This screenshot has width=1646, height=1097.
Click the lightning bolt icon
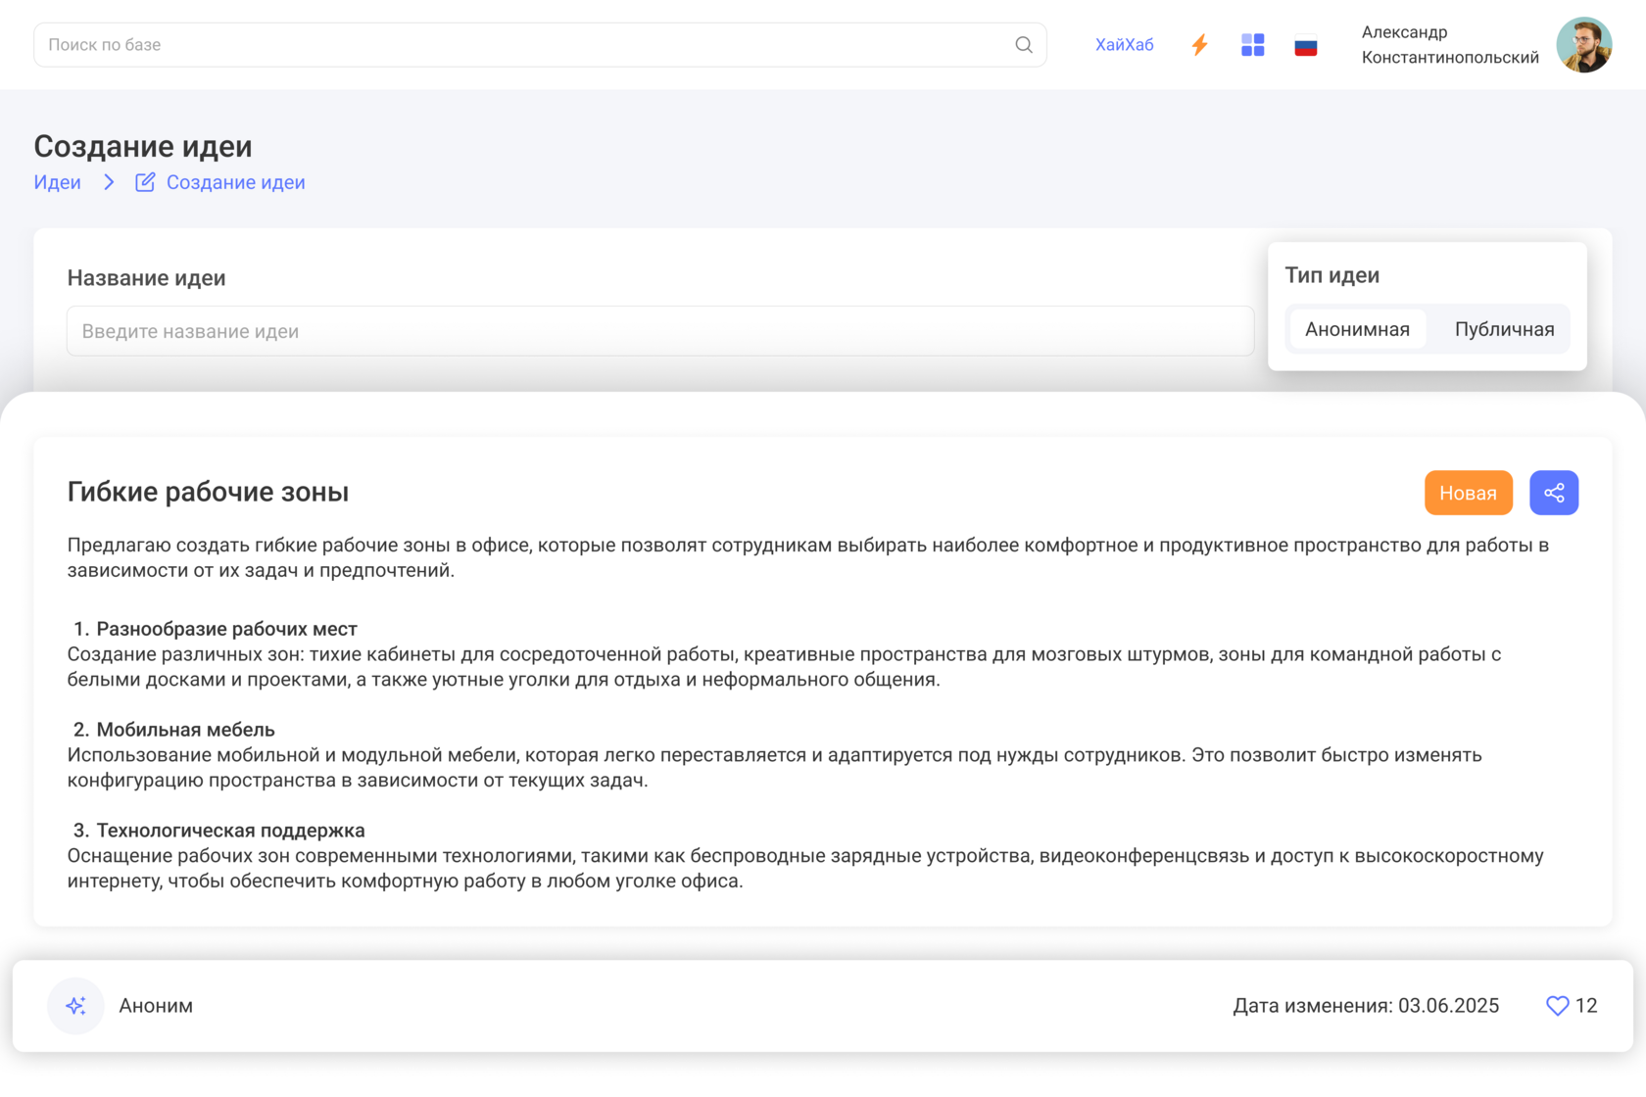(1199, 45)
